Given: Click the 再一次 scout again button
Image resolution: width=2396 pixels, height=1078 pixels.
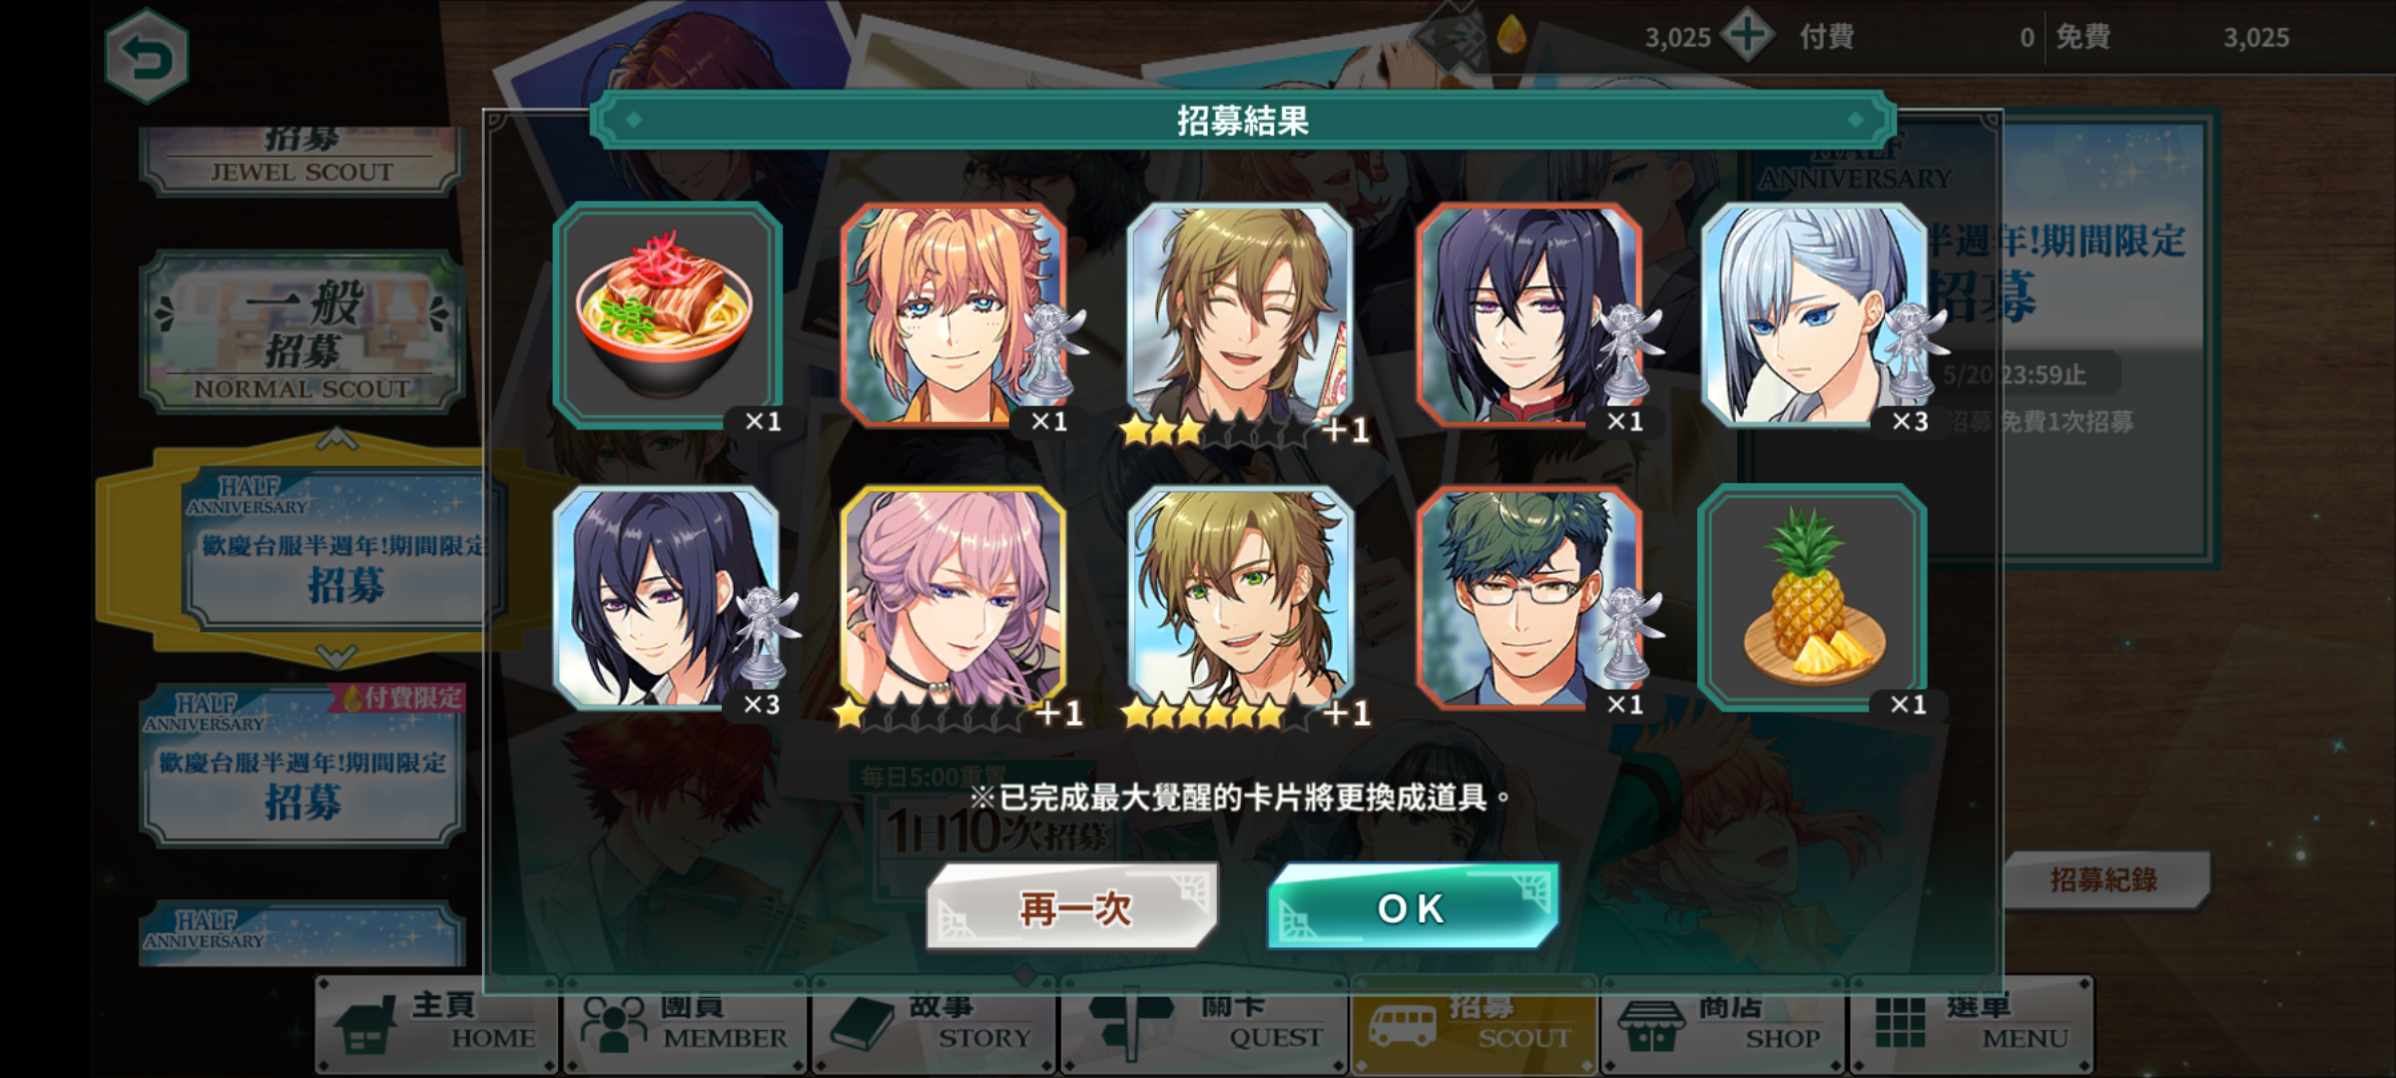Looking at the screenshot, I should [x=1073, y=906].
